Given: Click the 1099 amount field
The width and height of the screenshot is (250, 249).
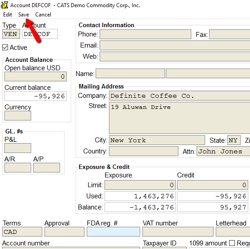Looking at the screenshot, I should coord(220,248).
